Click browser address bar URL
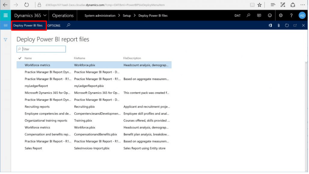 tap(105, 5)
